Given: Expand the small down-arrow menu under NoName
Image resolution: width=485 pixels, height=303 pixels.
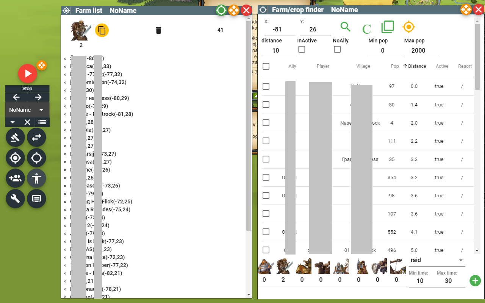Looking at the screenshot, I should click(x=13, y=122).
